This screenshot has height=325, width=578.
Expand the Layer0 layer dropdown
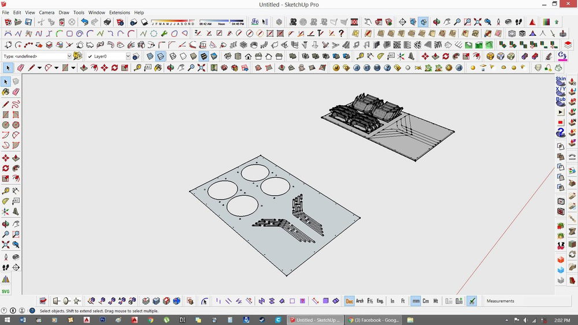tap(127, 57)
